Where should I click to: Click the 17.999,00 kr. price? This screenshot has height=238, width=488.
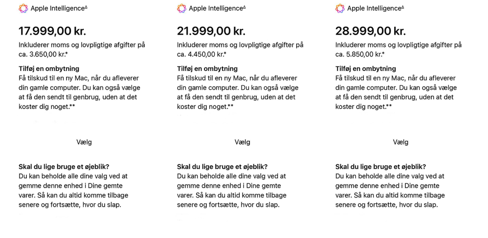tap(52, 31)
